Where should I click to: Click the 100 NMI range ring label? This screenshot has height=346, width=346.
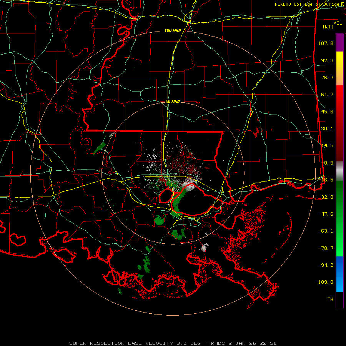pos(172,30)
